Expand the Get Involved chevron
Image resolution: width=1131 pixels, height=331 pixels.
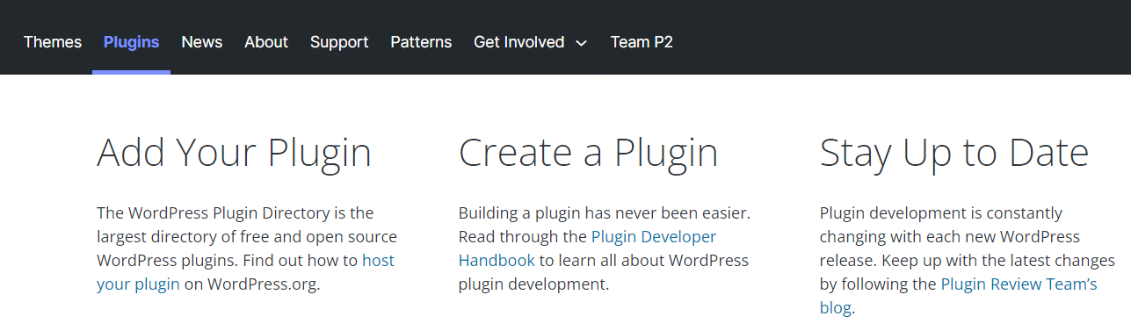581,43
